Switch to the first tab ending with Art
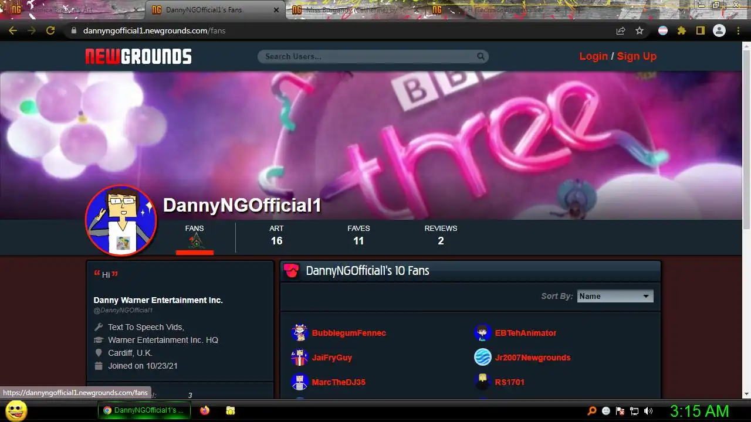The height and width of the screenshot is (422, 751). coord(74,10)
